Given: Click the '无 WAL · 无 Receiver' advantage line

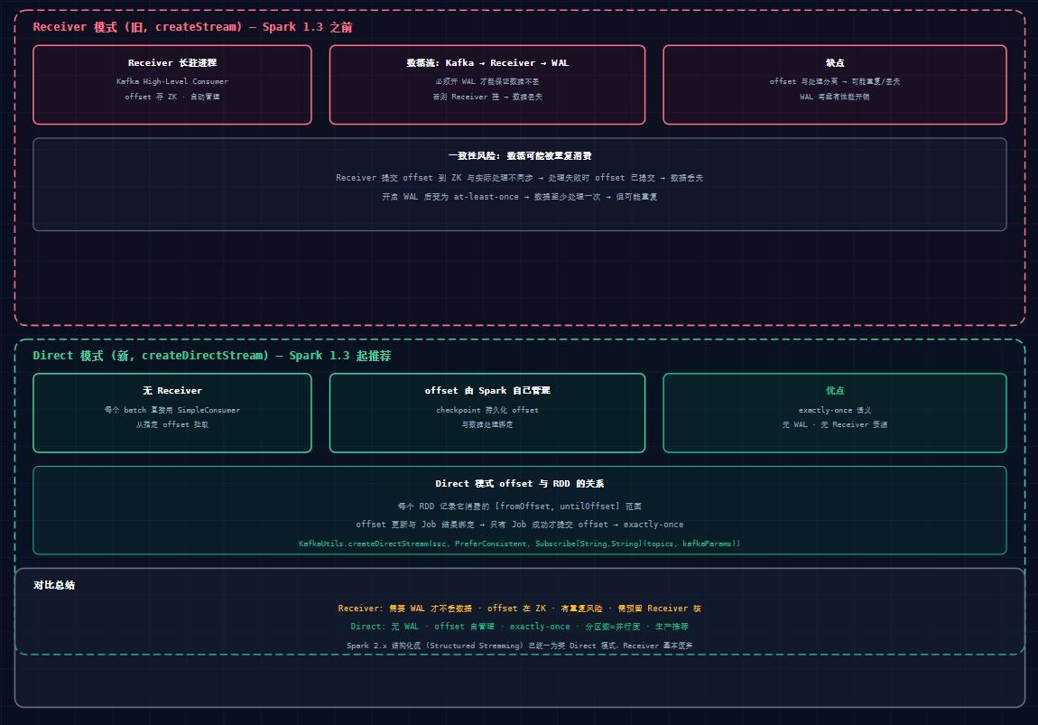Looking at the screenshot, I should (835, 424).
